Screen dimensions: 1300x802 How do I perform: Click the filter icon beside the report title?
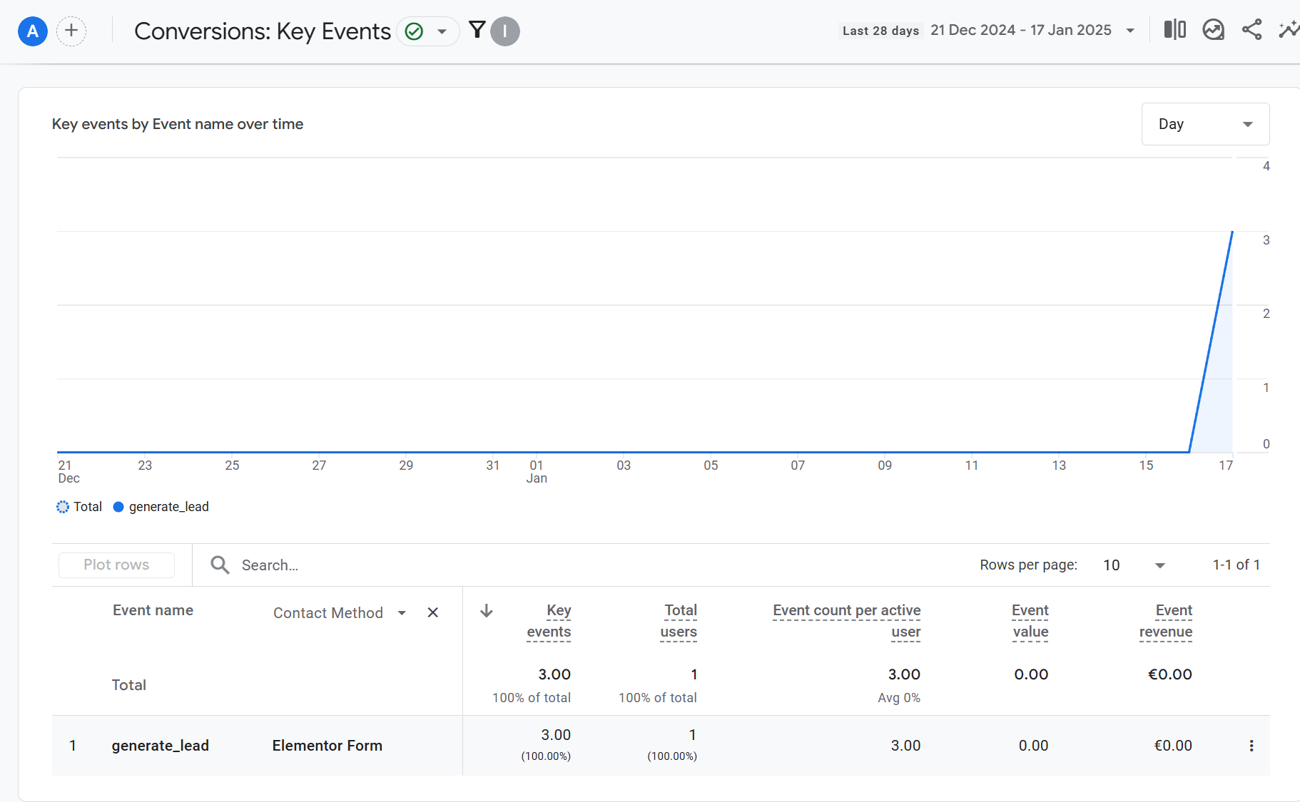point(476,30)
